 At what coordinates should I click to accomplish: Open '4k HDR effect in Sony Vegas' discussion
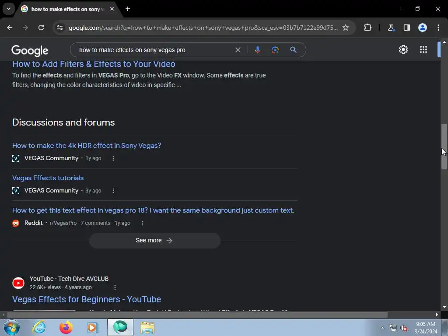click(x=87, y=145)
